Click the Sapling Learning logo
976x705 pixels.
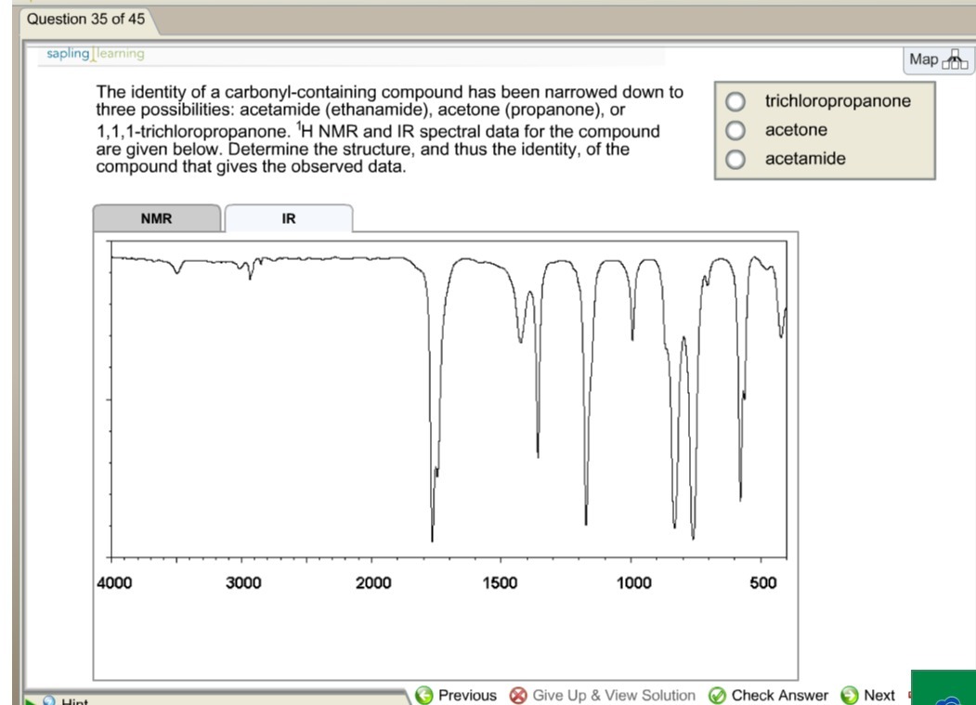point(96,54)
